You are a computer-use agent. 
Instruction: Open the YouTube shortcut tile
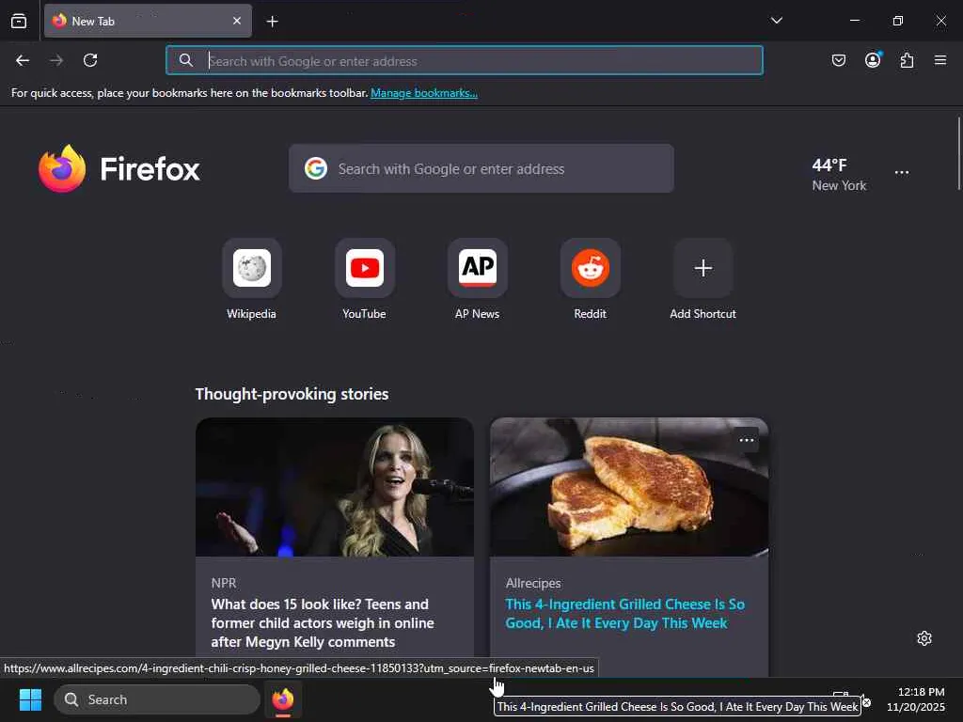tap(365, 279)
